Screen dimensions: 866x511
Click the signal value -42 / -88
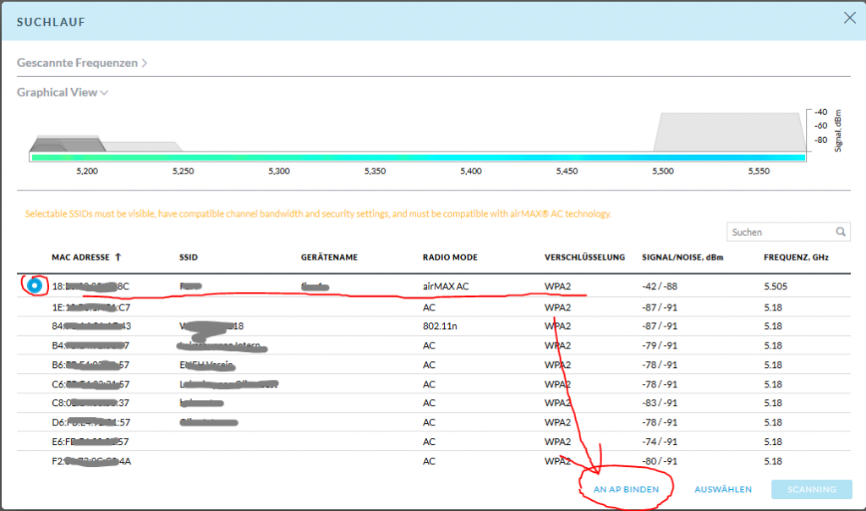tap(660, 286)
